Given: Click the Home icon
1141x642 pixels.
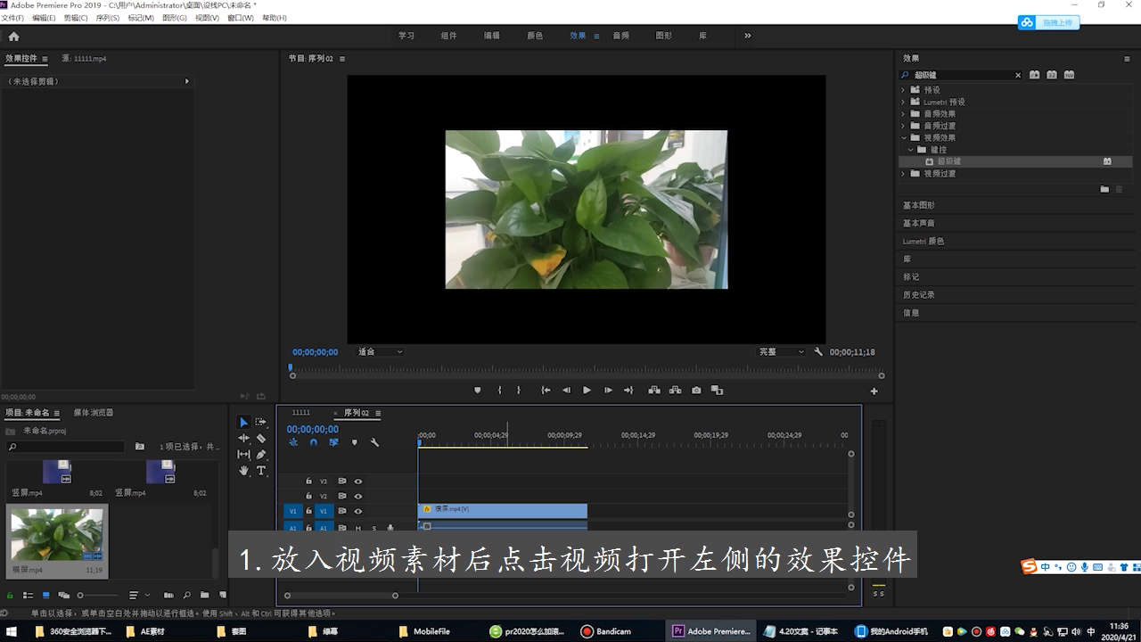Looking at the screenshot, I should click(13, 36).
